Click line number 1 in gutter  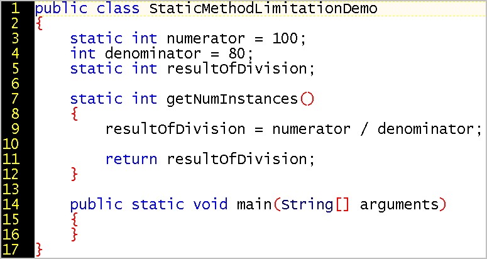(x=15, y=8)
